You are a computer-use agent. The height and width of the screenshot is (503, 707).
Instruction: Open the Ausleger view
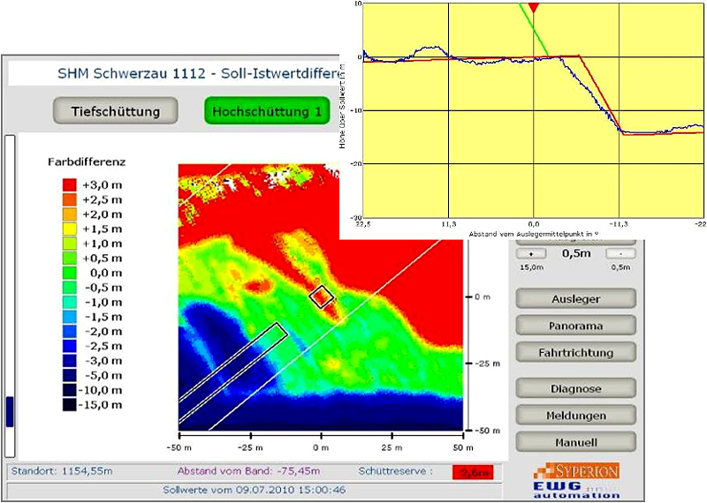coord(575,298)
